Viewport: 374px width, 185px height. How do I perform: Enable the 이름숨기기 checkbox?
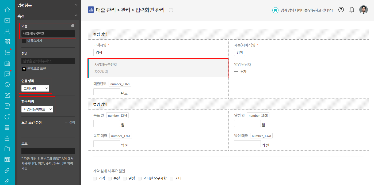coord(24,41)
